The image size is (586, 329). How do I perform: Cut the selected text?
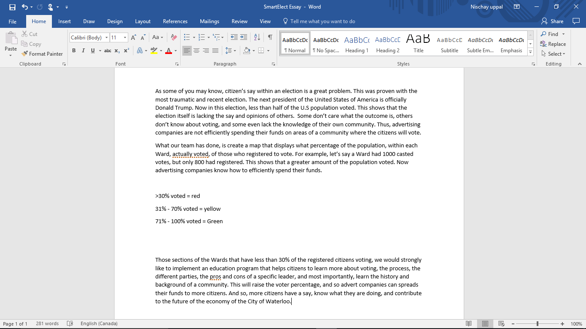pos(30,34)
